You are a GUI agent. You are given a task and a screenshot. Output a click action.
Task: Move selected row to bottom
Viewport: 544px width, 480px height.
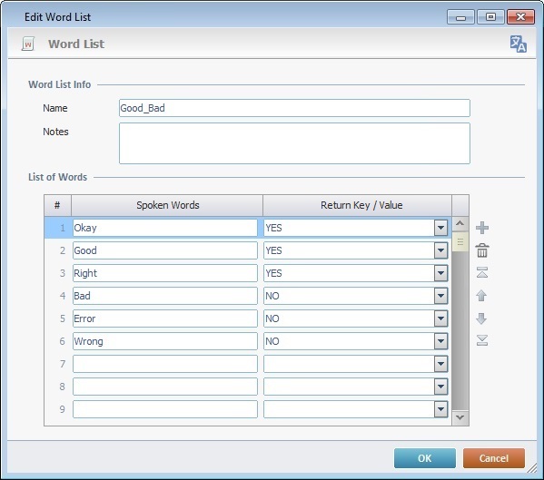coord(482,340)
